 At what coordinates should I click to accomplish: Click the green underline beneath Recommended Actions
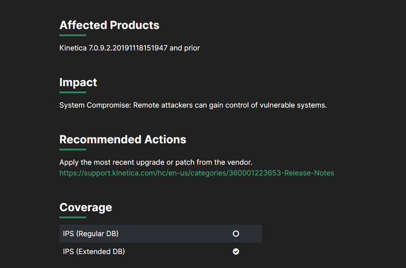pyautogui.click(x=73, y=149)
